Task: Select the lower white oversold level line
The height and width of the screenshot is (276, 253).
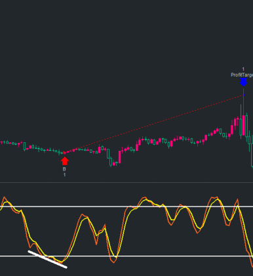Action: [126, 256]
